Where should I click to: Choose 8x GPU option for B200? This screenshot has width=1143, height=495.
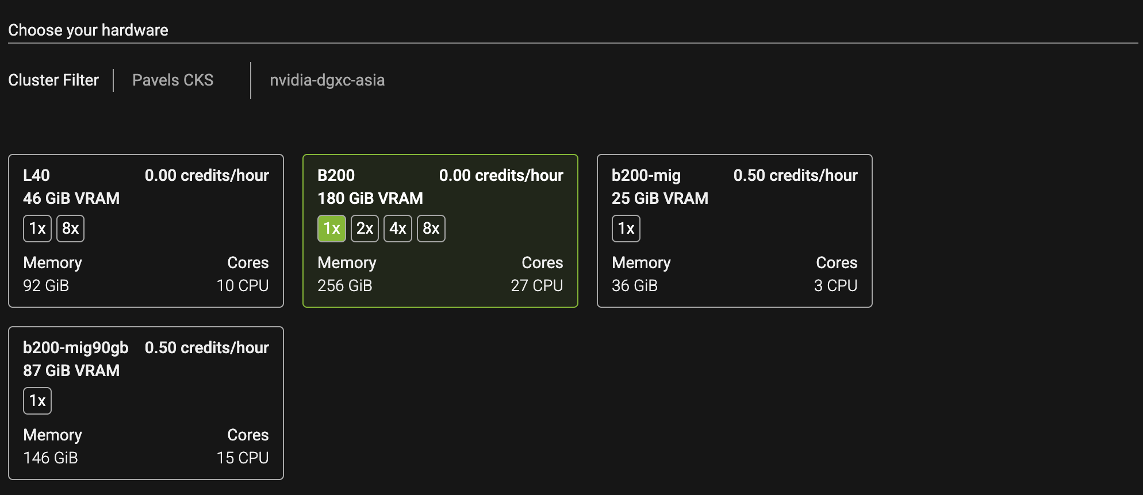pyautogui.click(x=431, y=229)
